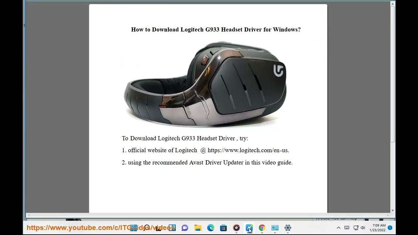
Task: Click the heading 'How to Download Logitech G933'
Action: coord(216,30)
